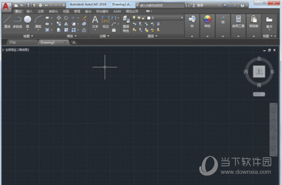
Task: Expand the Clipboard (剪贴板) panel arrow
Action: pos(254,36)
